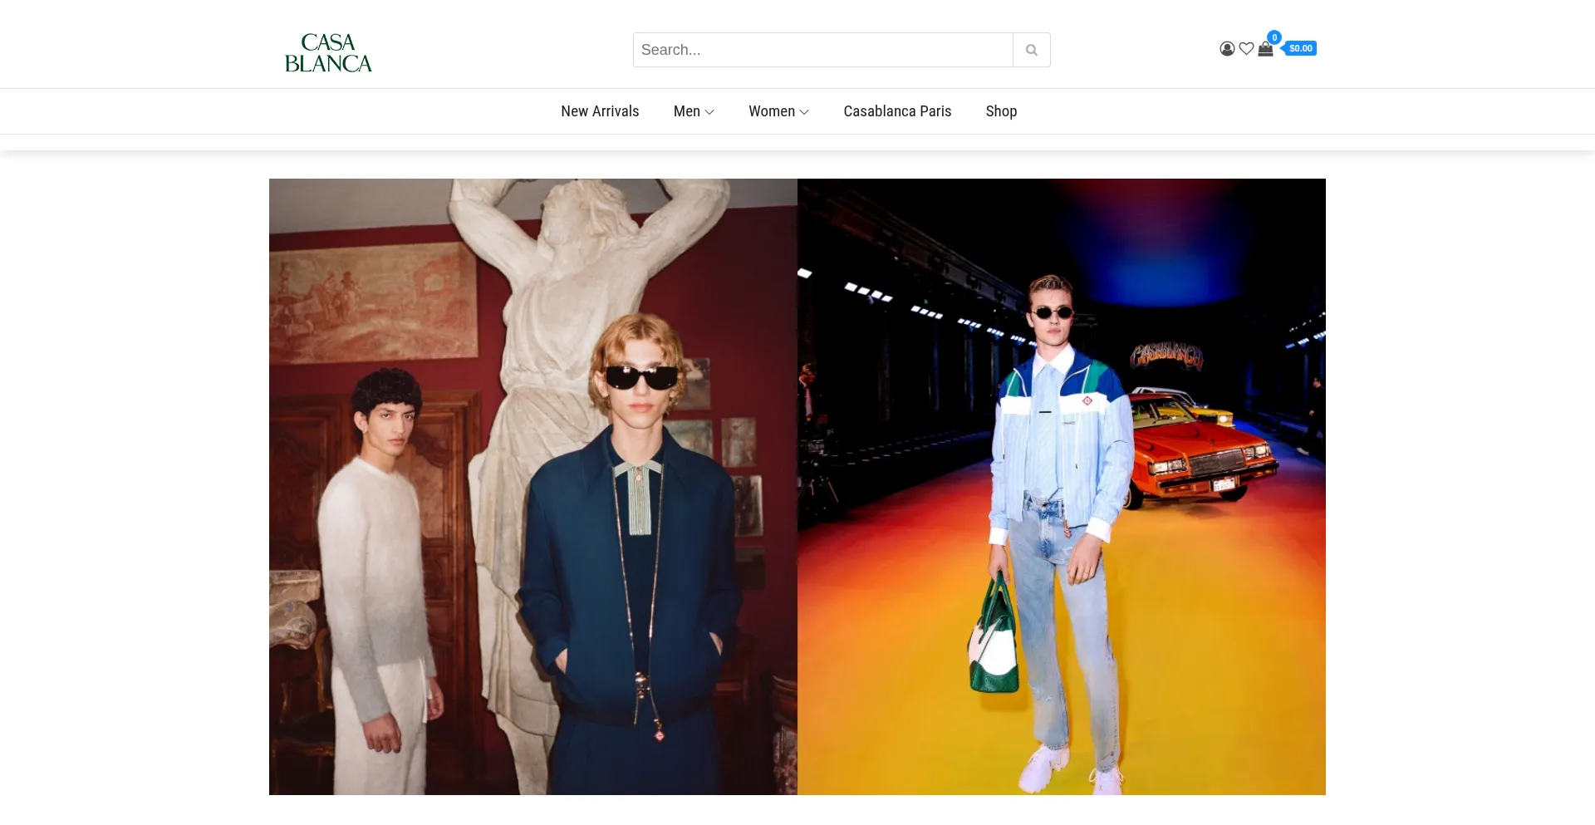The width and height of the screenshot is (1595, 825).
Task: Open the Men menu item
Action: click(687, 111)
